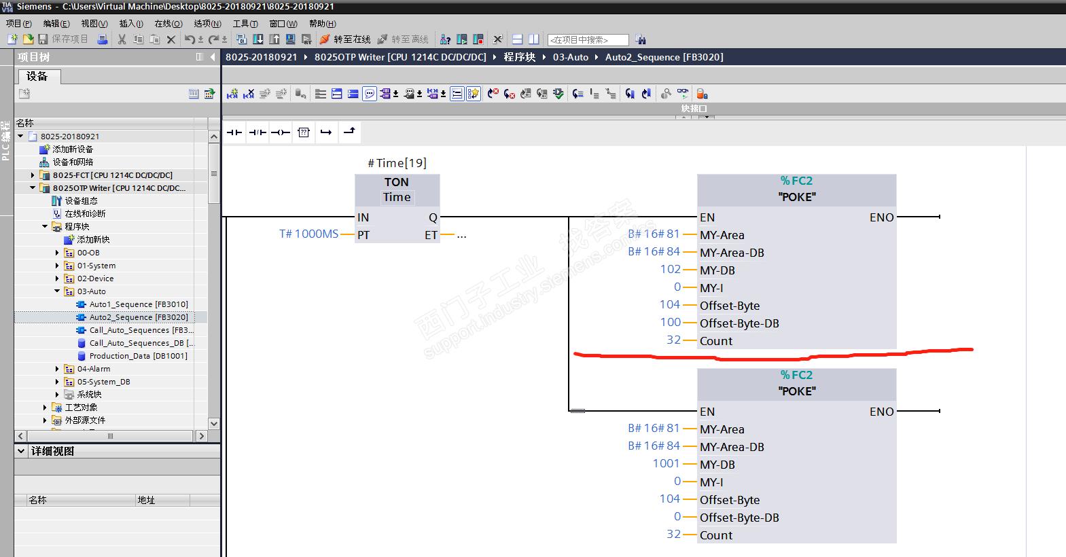The image size is (1066, 557).
Task: Click the undo arrow icon
Action: coord(190,39)
